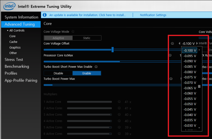Click dropdown list scroll down arrow
212x139 pixels.
(199, 128)
